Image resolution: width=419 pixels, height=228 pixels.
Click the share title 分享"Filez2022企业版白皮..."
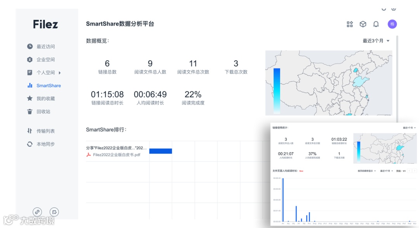(x=116, y=148)
